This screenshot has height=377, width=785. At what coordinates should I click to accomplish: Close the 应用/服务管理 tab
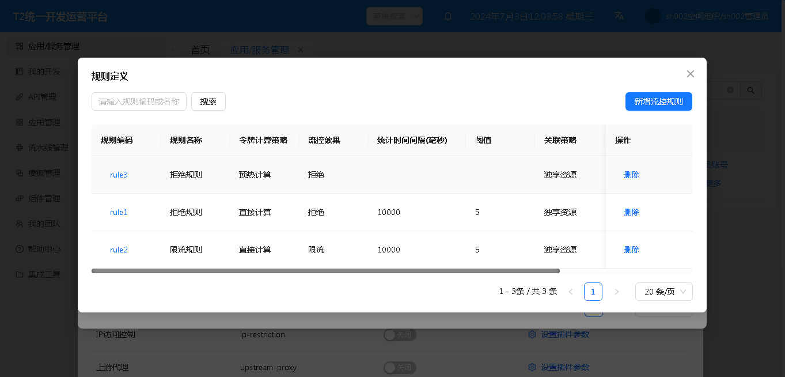[x=301, y=50]
